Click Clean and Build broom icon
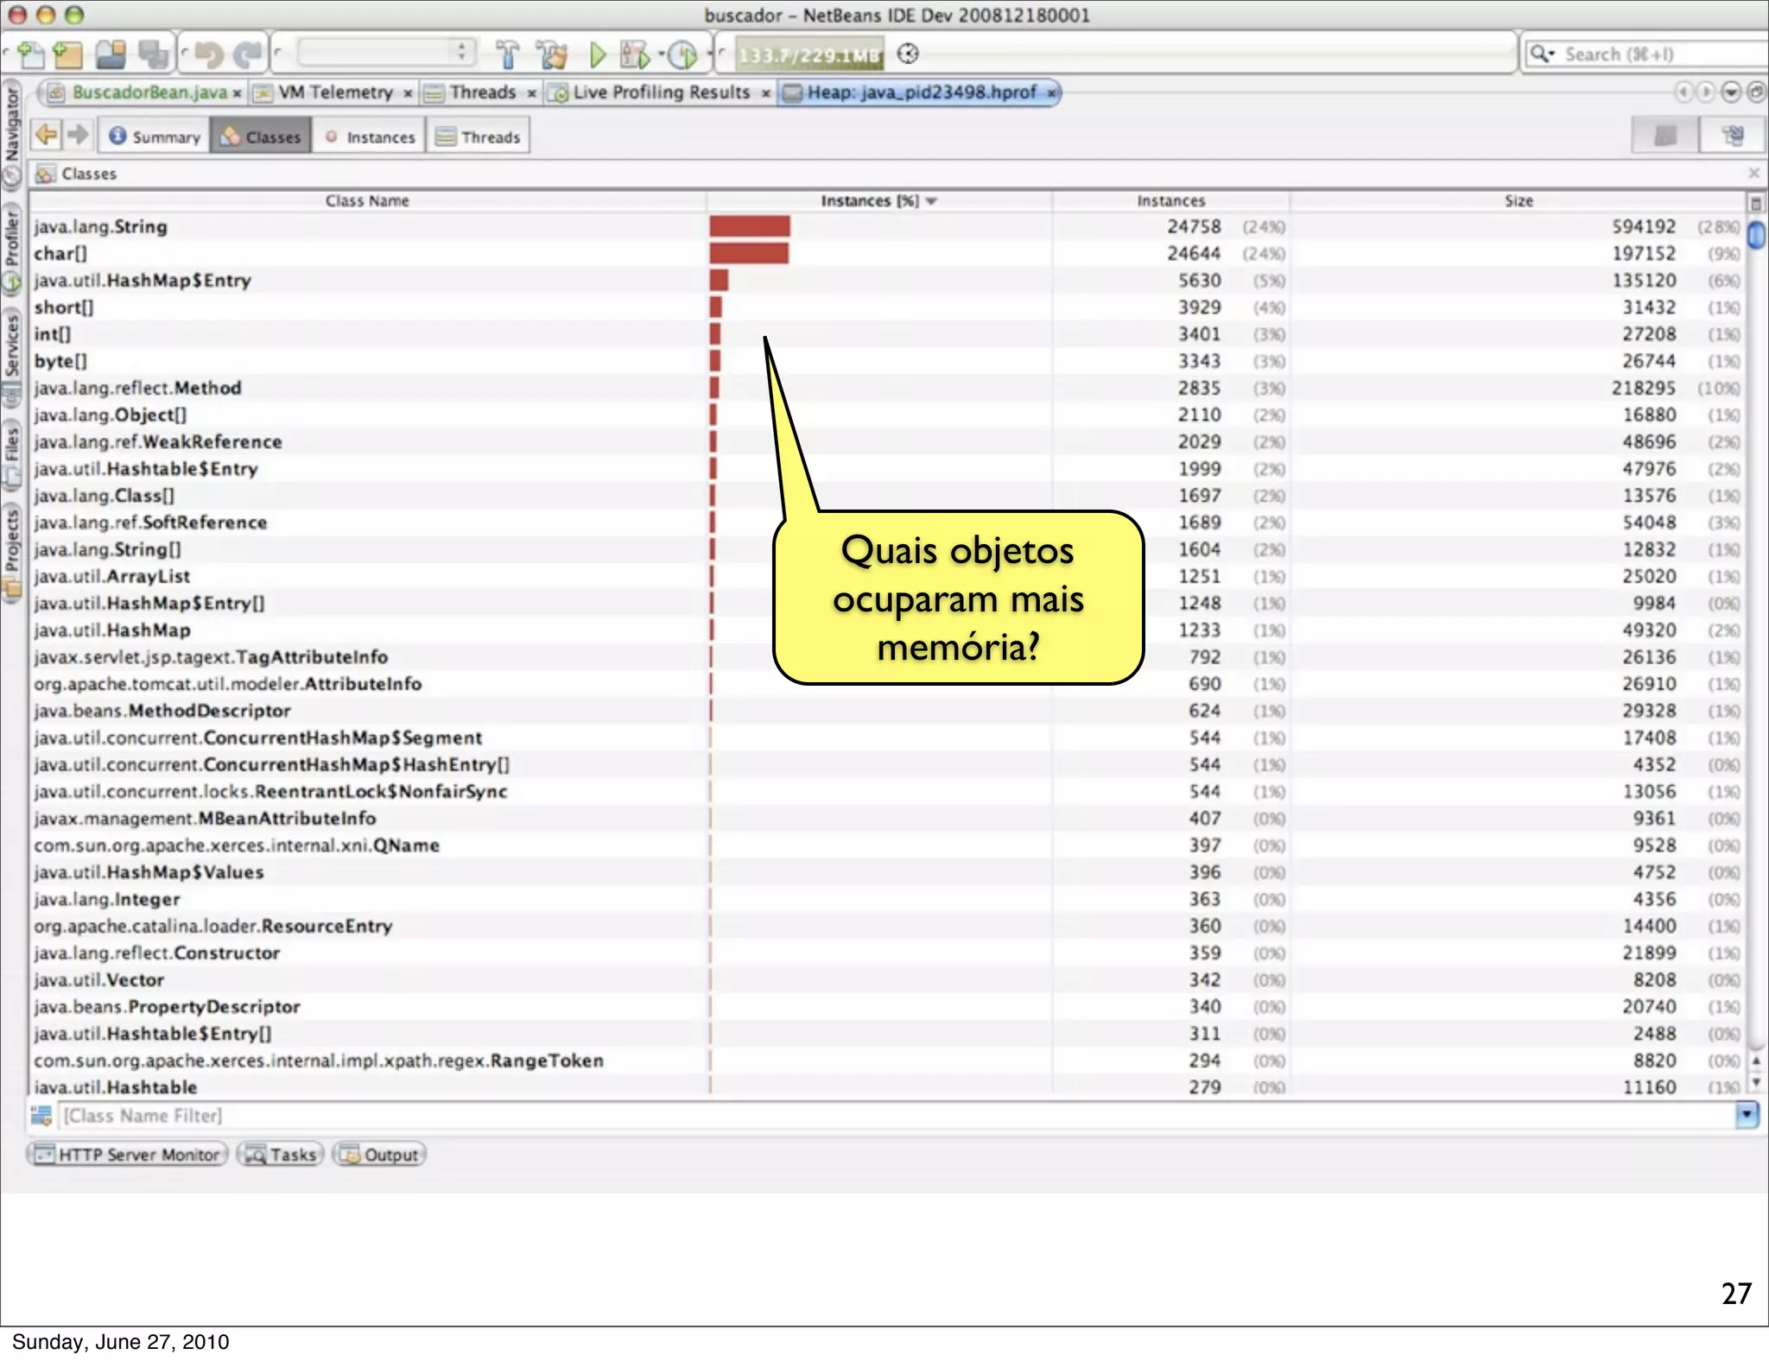 click(x=552, y=54)
